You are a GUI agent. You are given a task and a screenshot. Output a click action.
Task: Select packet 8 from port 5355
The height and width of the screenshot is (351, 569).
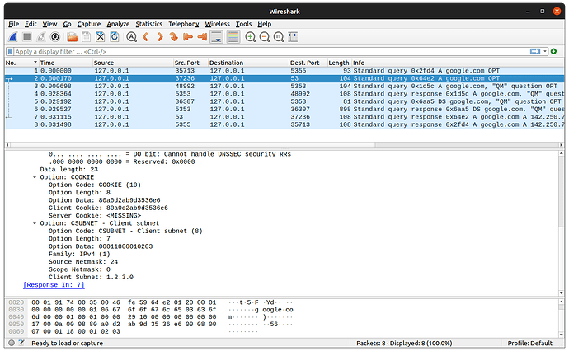[x=284, y=124]
